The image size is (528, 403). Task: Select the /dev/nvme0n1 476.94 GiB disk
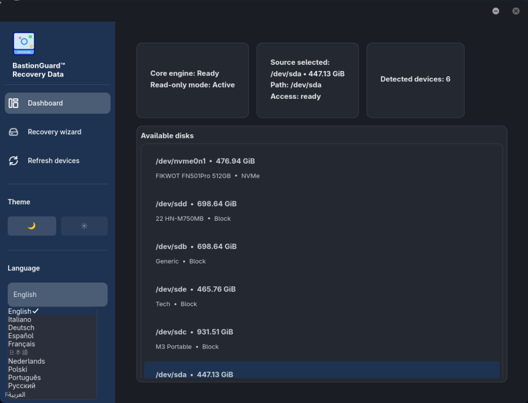click(322, 168)
